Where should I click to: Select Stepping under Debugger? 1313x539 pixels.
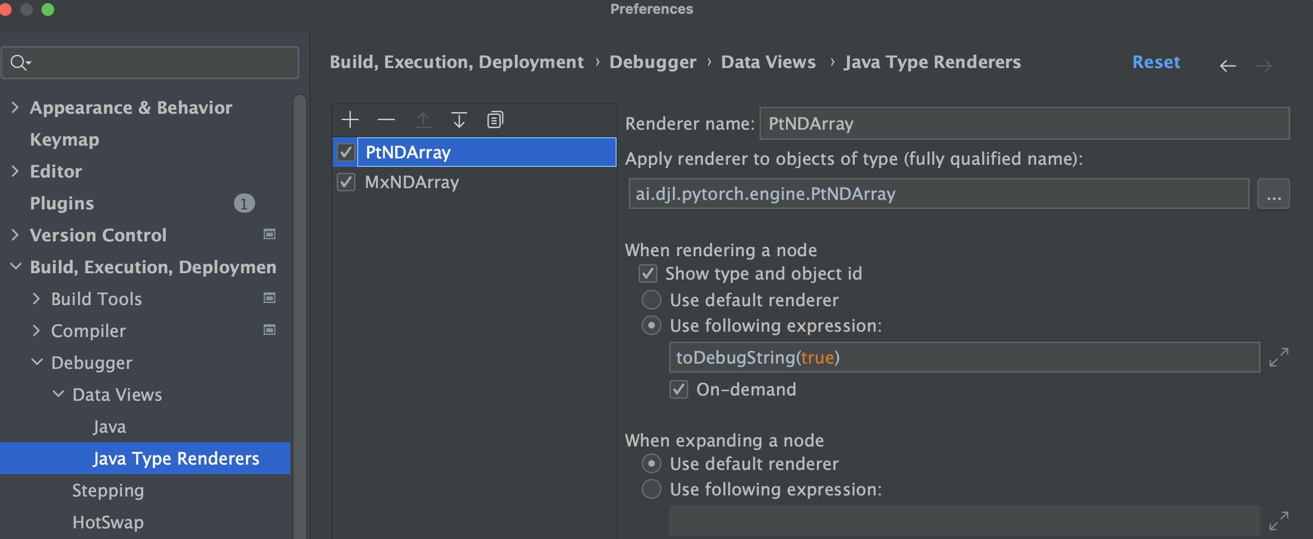coord(108,490)
